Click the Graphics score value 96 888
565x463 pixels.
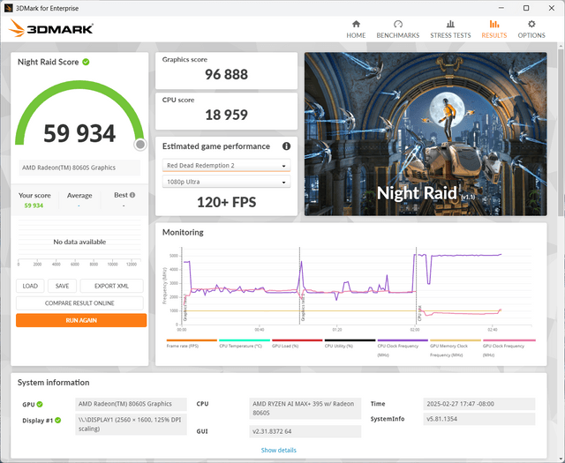pos(226,75)
